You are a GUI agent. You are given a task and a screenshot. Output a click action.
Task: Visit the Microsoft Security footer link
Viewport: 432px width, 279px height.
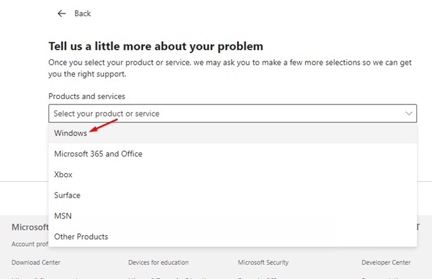tap(263, 263)
